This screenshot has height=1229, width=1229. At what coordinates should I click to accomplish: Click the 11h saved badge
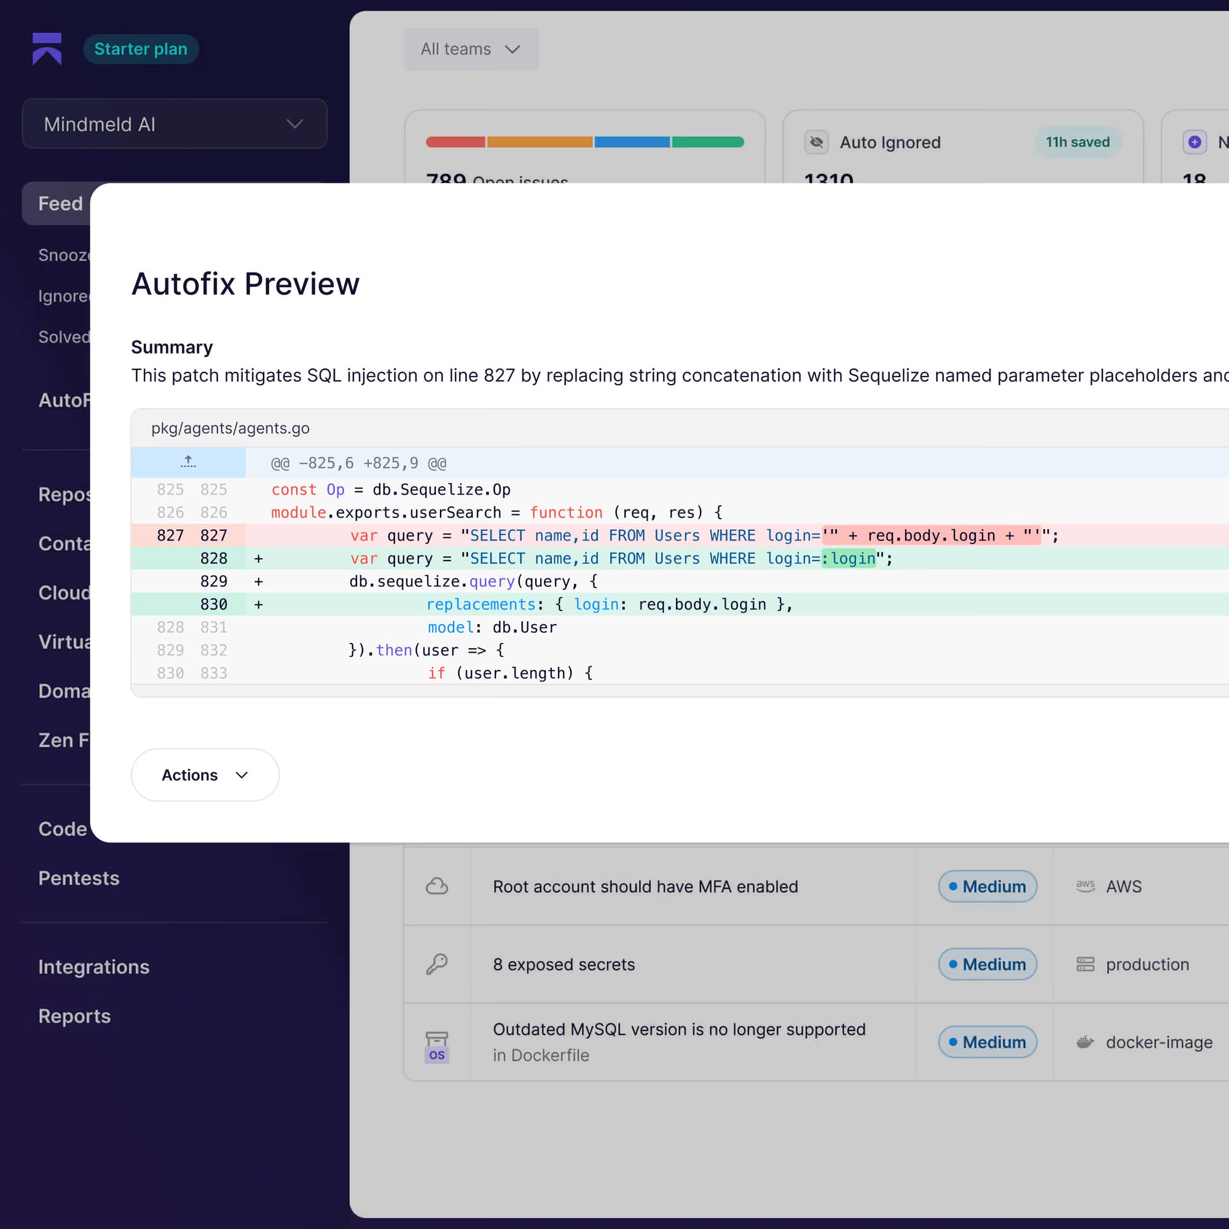pos(1078,142)
